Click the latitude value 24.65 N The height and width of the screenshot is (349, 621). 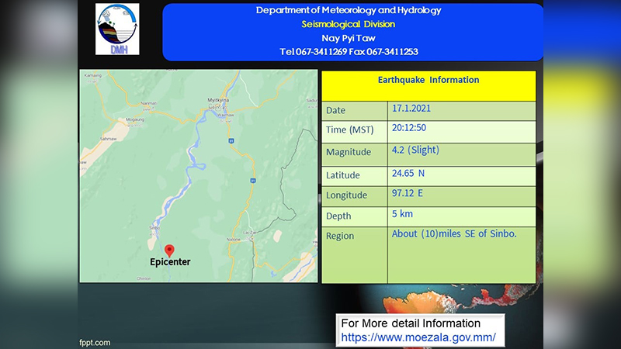click(408, 173)
